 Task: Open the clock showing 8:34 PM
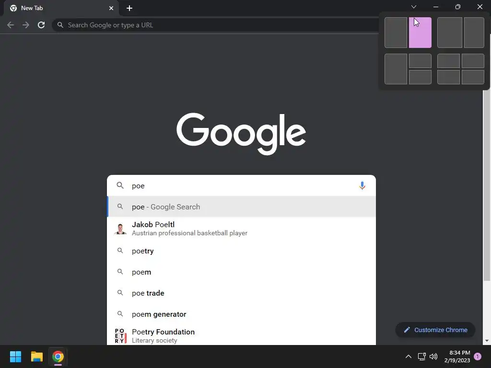pos(457,356)
